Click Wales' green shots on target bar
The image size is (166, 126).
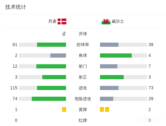(x=112, y=77)
